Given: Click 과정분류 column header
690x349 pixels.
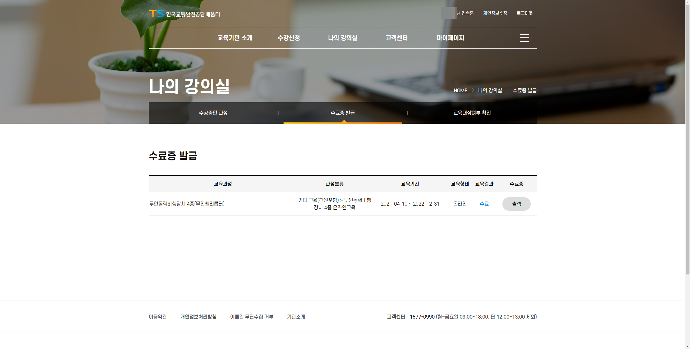Looking at the screenshot, I should coord(334,184).
